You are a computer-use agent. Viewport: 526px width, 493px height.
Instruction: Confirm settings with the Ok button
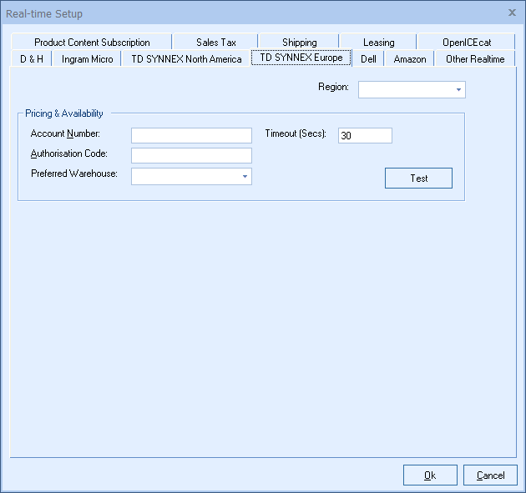[430, 475]
